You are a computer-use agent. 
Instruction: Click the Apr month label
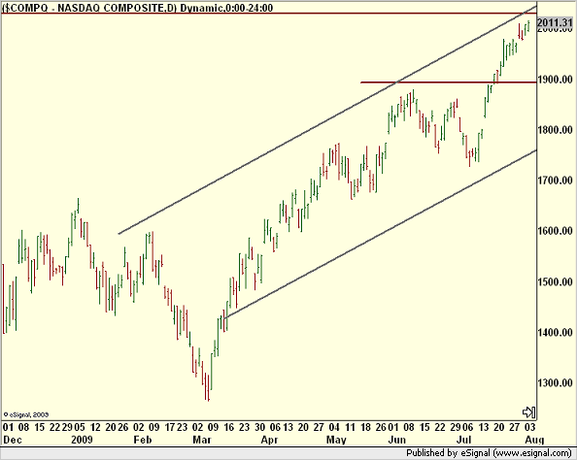pos(269,440)
